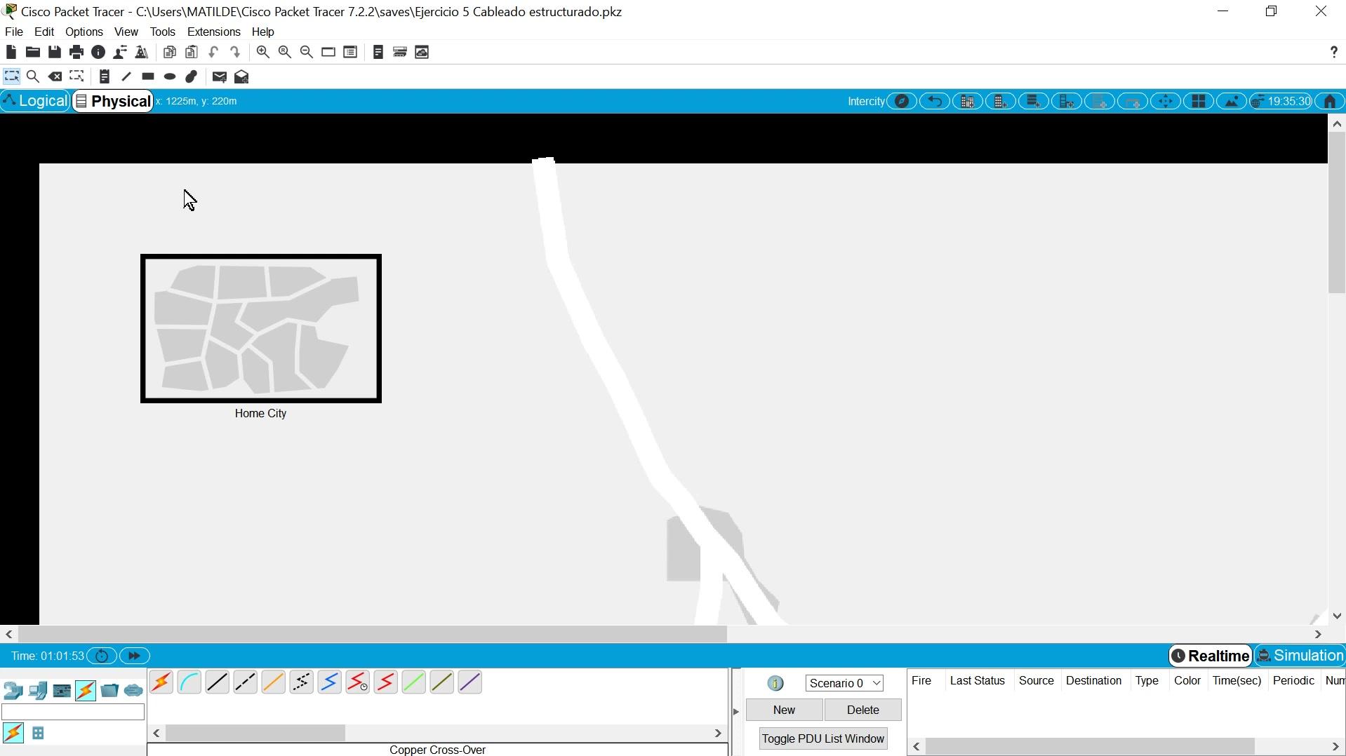Choose the light green Octal cable
This screenshot has width=1346, height=756.
414,682
